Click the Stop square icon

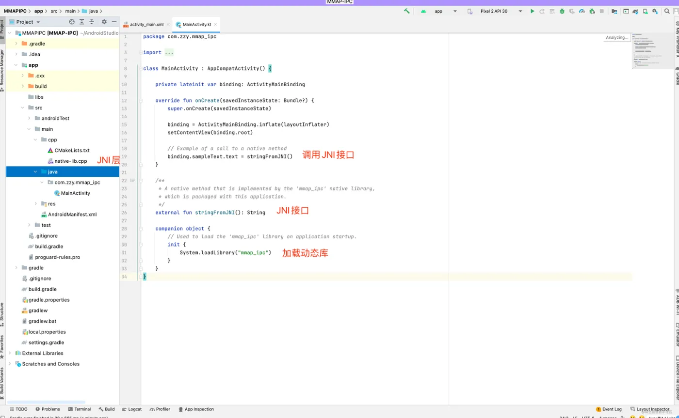click(x=602, y=11)
